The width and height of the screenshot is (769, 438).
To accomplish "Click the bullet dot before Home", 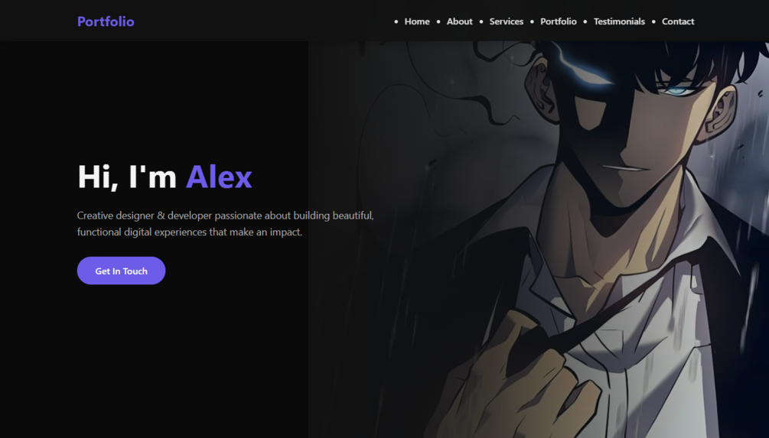I will pos(396,21).
